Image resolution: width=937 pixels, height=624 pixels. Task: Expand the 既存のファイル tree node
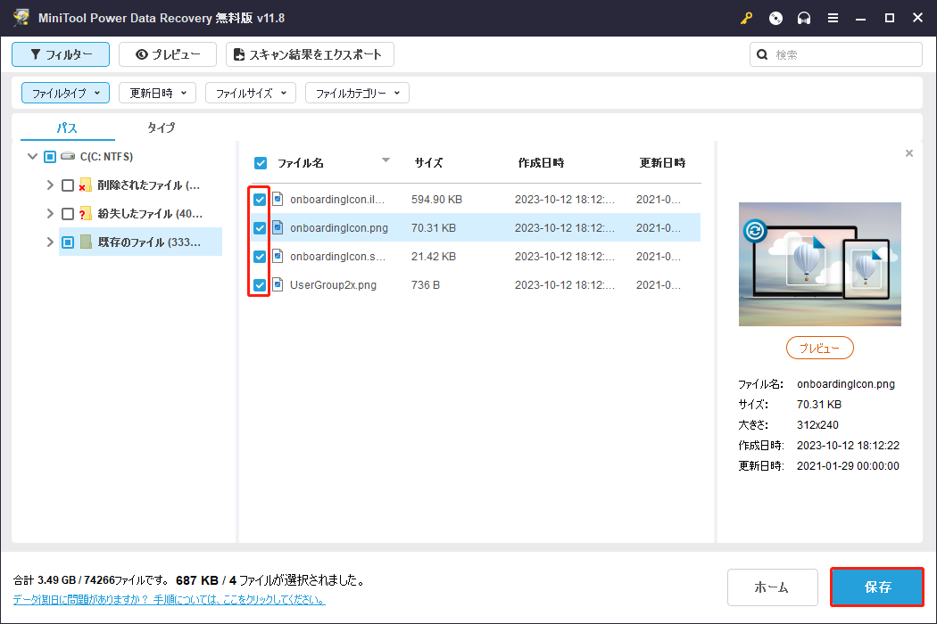[50, 242]
